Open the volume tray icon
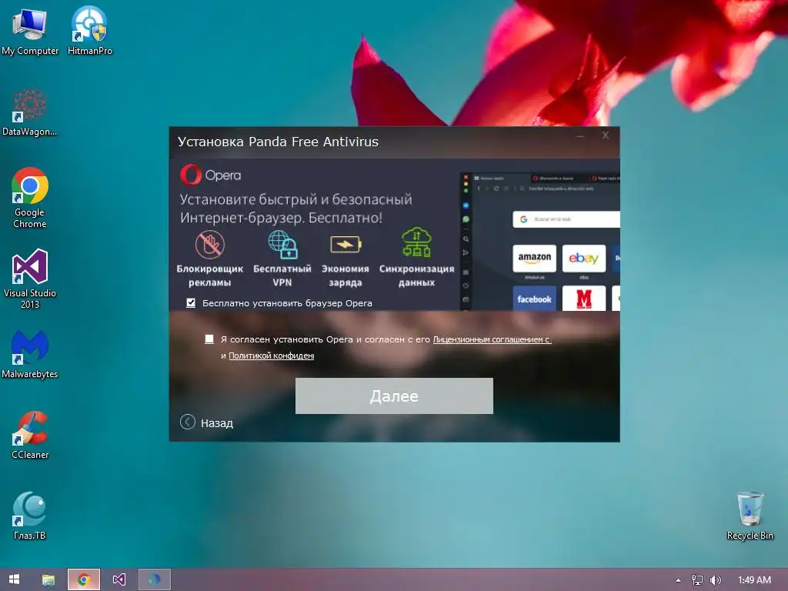The width and height of the screenshot is (788, 591). (715, 580)
